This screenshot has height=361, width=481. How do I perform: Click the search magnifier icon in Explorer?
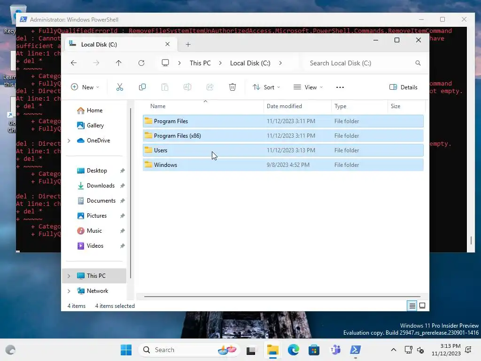[418, 63]
